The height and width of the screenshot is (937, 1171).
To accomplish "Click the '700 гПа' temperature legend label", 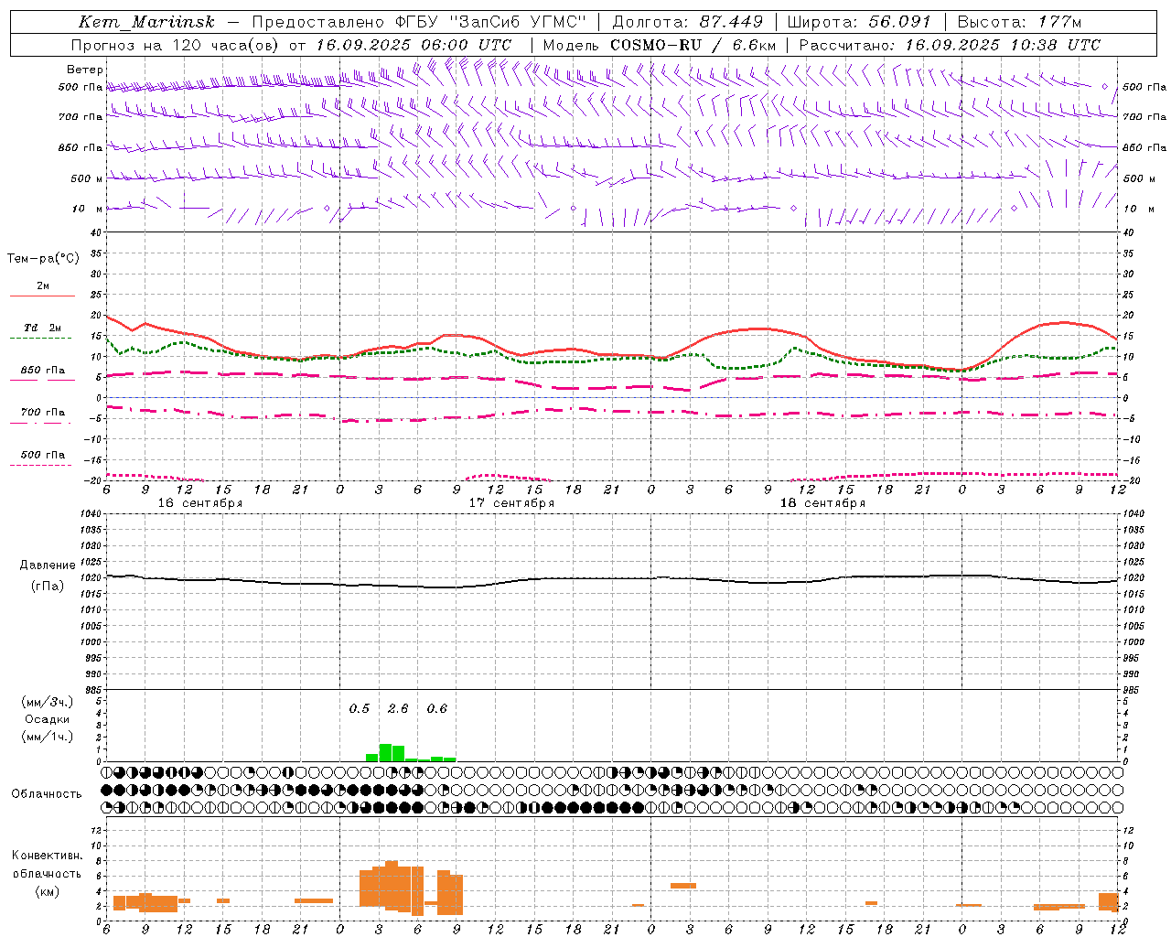I will (43, 413).
